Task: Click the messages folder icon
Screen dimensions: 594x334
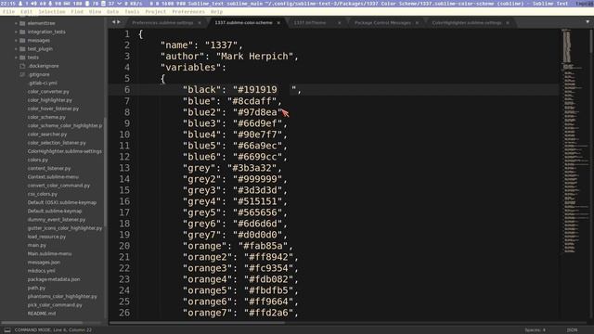Action: click(22, 41)
